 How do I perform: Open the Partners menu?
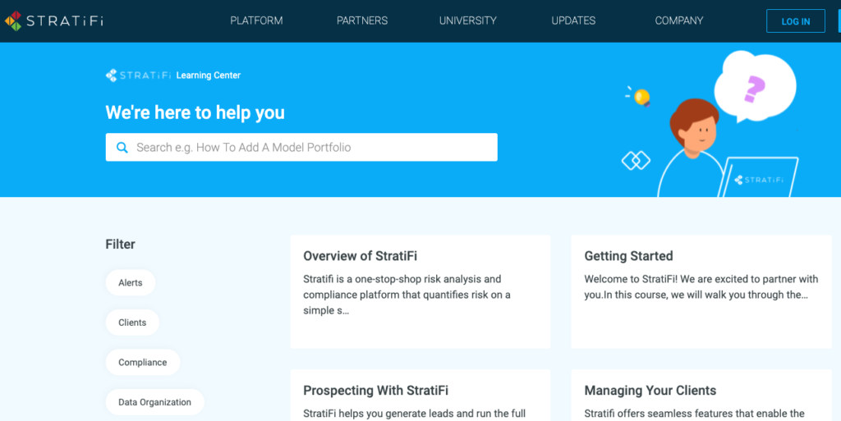pos(362,21)
